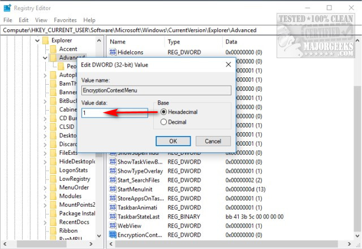This screenshot has height=249, width=362.
Task: Select the ShowTaskViewB... value icon
Action: (x=113, y=162)
